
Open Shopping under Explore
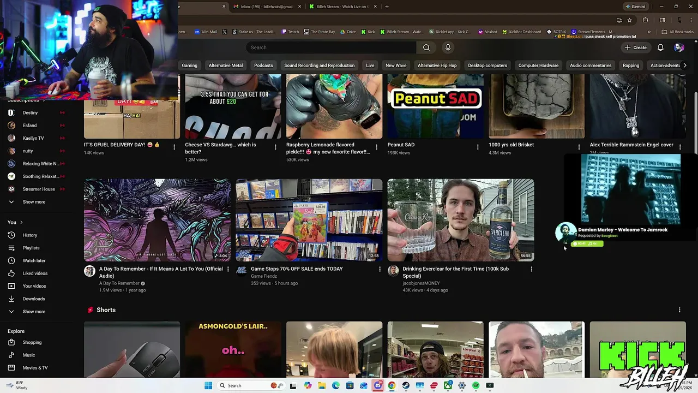[x=36, y=342]
